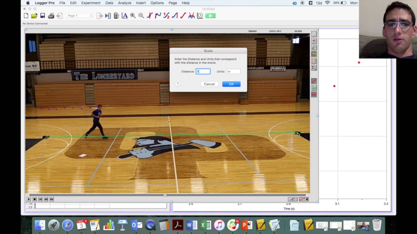417x234 pixels.
Task: Select the Integral tool icon
Action: coord(175,16)
